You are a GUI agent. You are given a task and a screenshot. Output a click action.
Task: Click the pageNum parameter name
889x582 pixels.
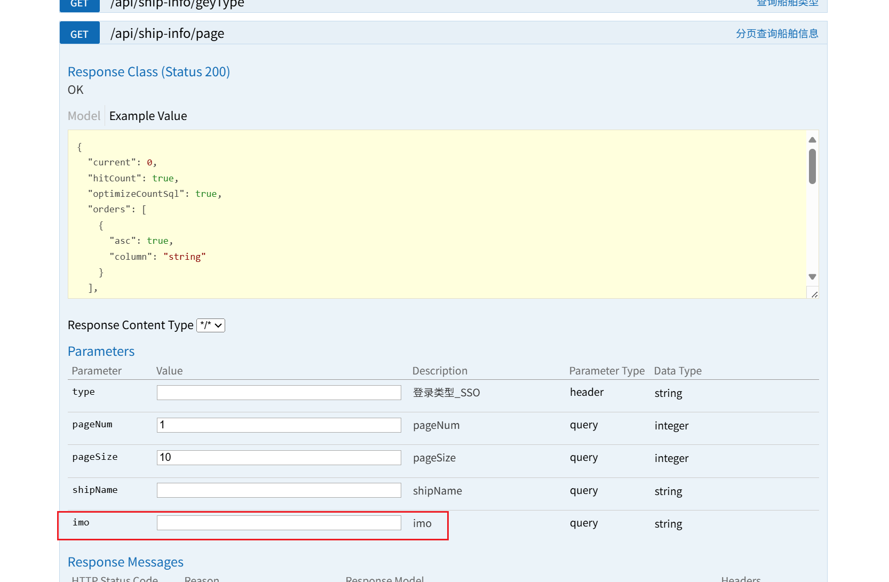(92, 424)
